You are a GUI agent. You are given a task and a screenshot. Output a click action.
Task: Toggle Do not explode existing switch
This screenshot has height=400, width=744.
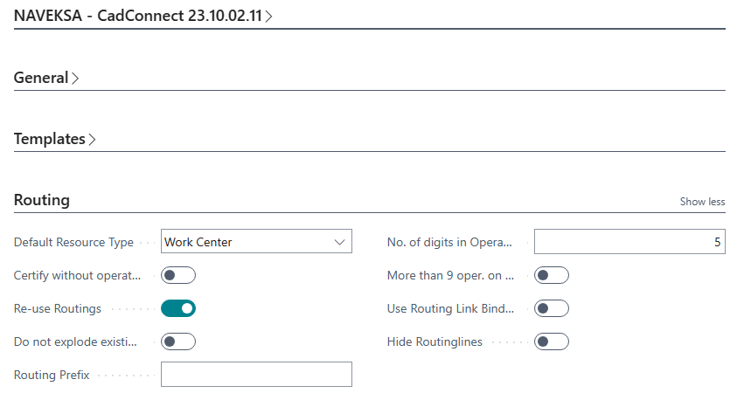(x=177, y=341)
